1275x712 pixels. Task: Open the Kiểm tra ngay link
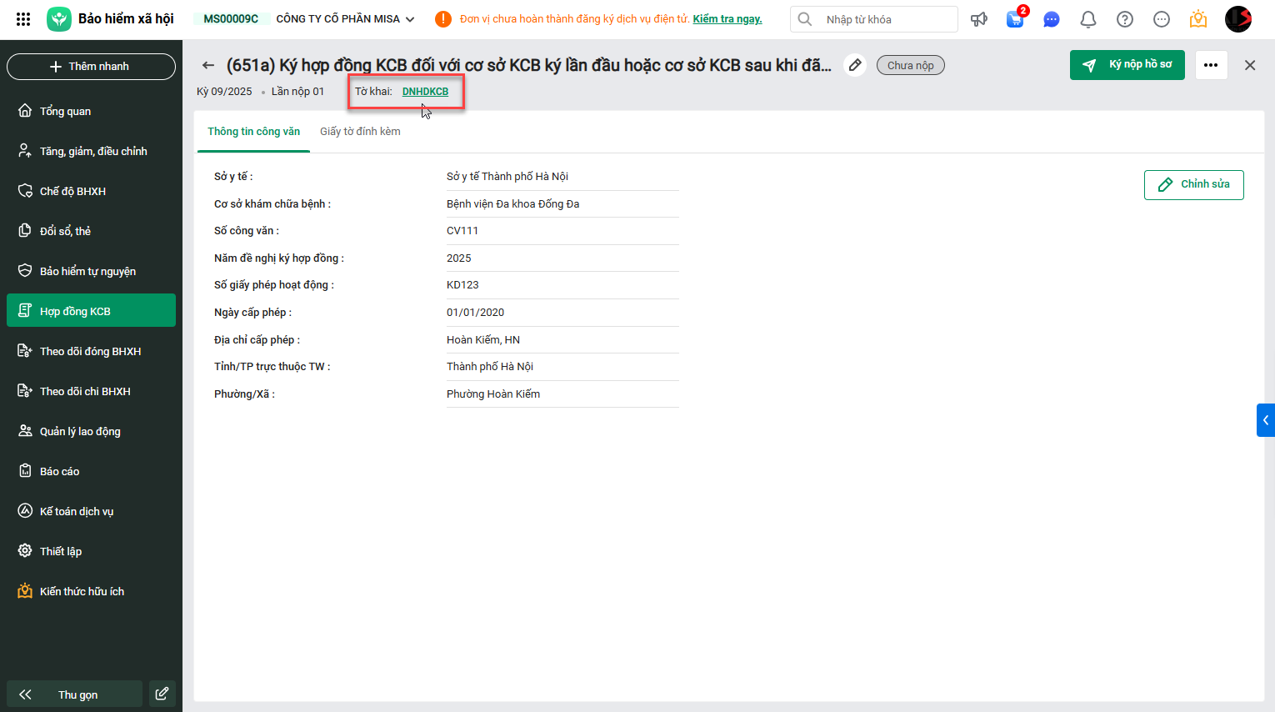click(x=727, y=19)
